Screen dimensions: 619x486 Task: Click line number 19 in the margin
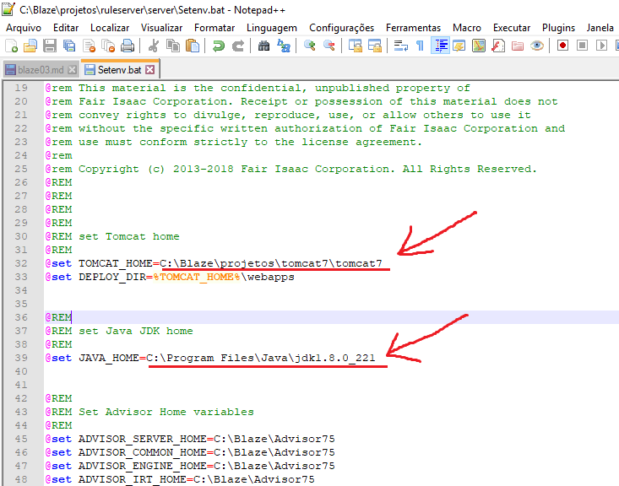click(21, 88)
